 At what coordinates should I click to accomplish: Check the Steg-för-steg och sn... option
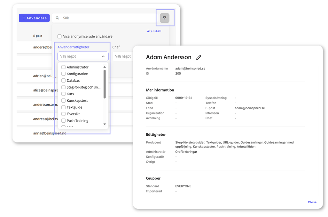click(x=63, y=87)
